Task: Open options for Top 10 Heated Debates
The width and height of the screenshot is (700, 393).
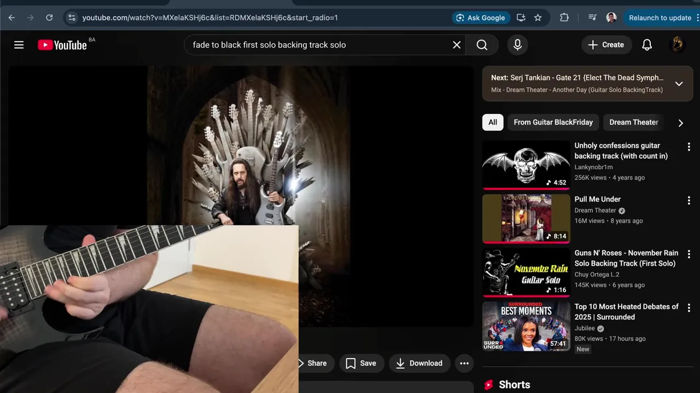Action: pos(689,308)
